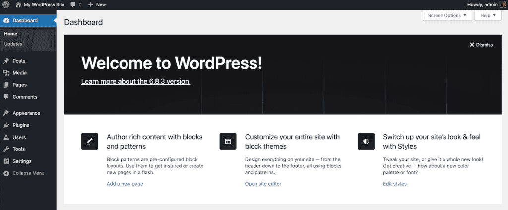Viewport: 508px width, 210px height.
Task: Click the Pages icon in sidebar
Action: pyautogui.click(x=6, y=85)
